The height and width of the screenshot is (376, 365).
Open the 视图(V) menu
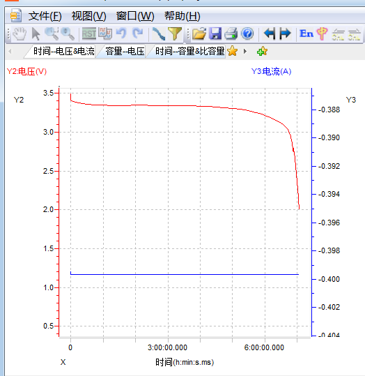[89, 16]
